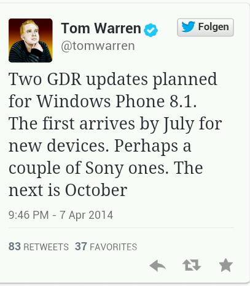250x286 pixels.
Task: Select the FAVORITES label text
Action: click(x=114, y=247)
